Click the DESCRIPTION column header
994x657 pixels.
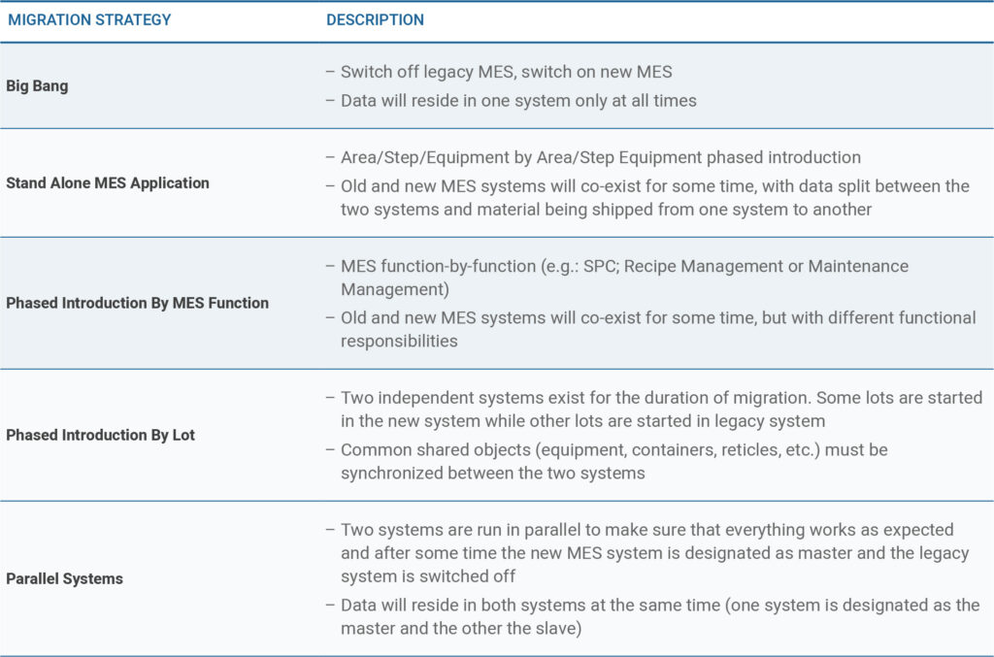click(x=375, y=19)
